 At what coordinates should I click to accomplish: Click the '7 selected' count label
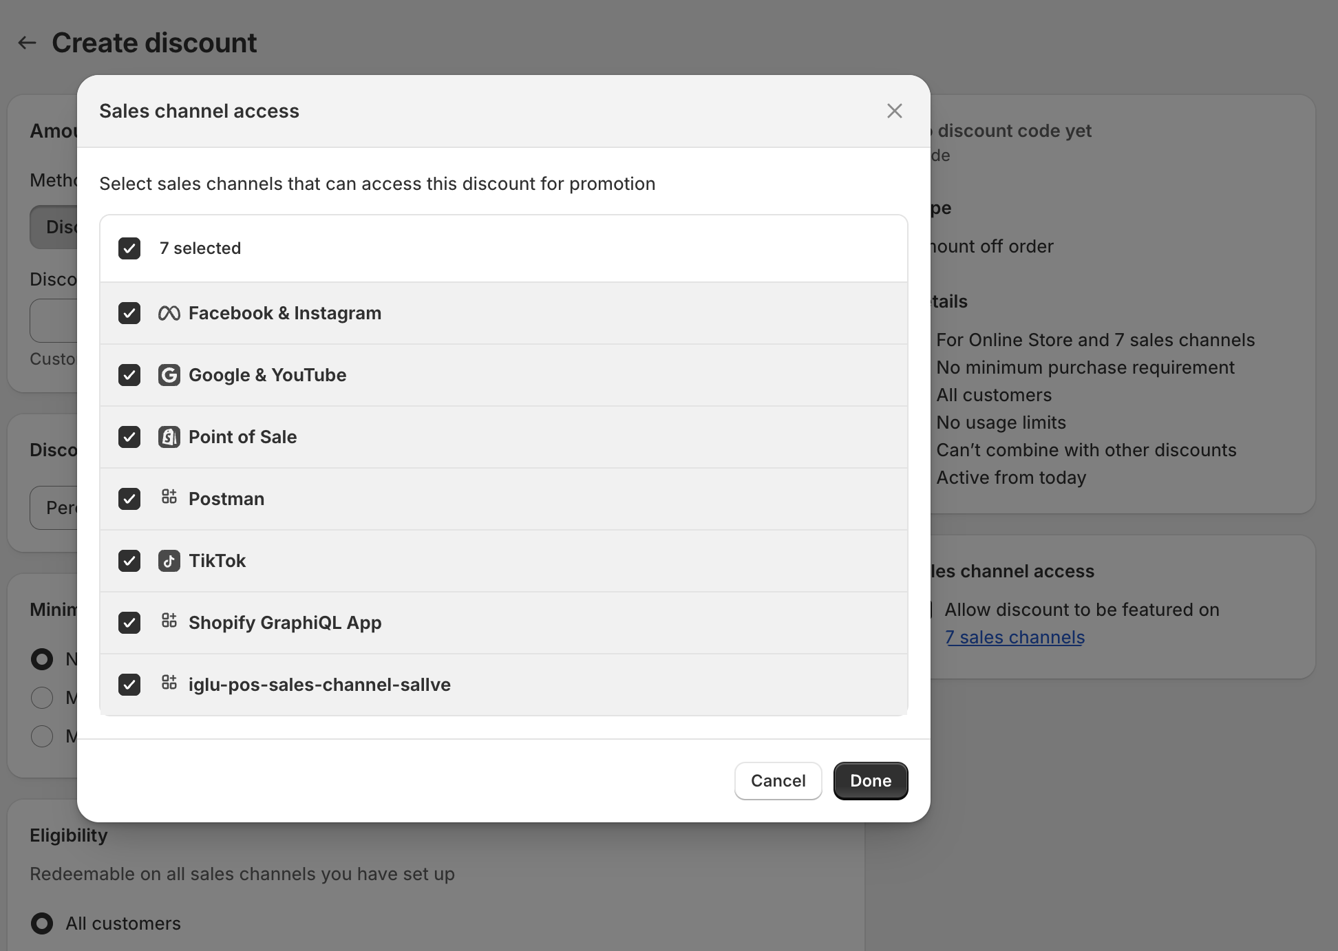[x=200, y=248]
